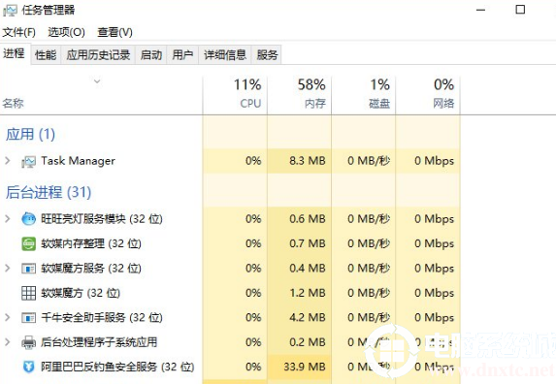Click the 软媒魔方 grid icon
Screen dimensions: 556x384
[x=28, y=293]
